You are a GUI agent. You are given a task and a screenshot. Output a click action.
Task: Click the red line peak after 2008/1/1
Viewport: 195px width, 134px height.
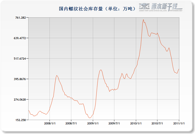57,75
